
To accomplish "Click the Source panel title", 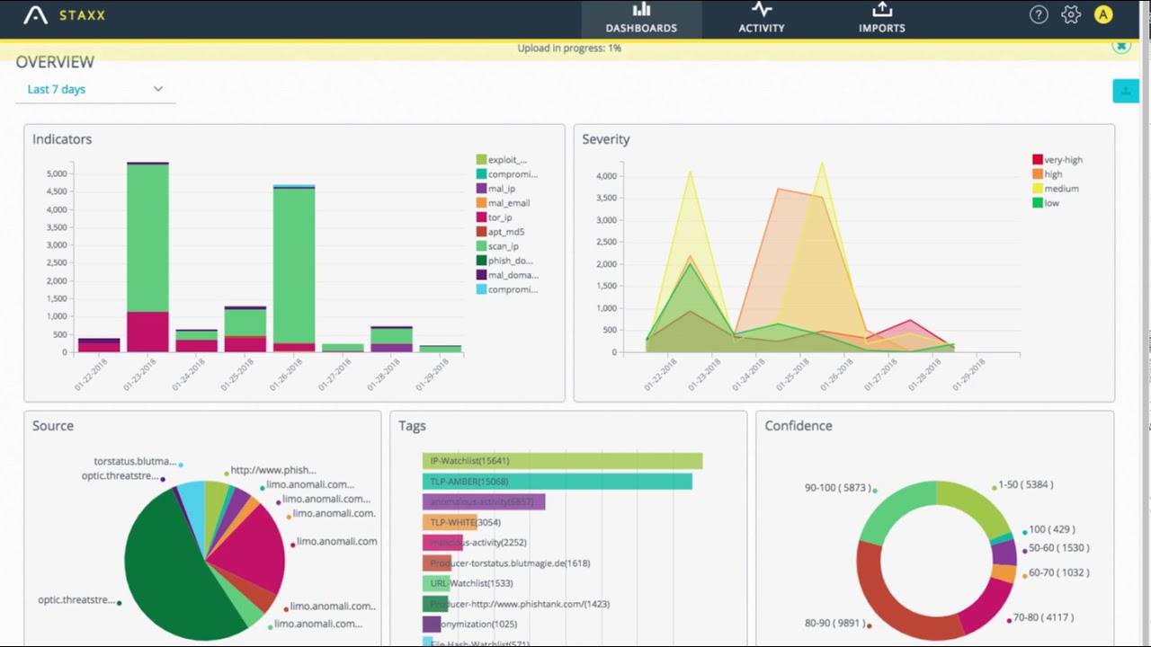I will click(x=53, y=426).
